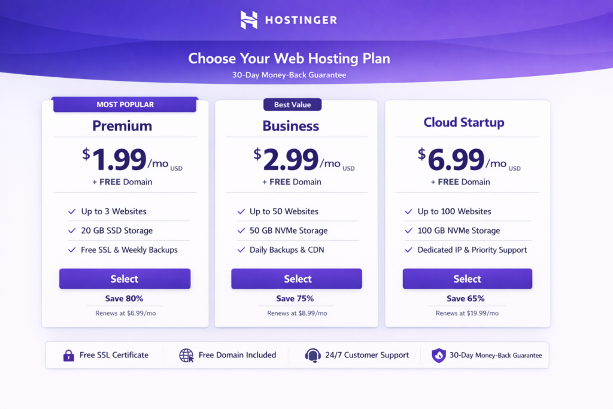Click checkmark beside Dedicated IP & Priority Support
613x409 pixels.
tap(409, 250)
